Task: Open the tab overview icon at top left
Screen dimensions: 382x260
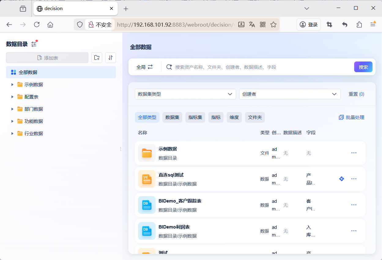Action: click(23, 9)
